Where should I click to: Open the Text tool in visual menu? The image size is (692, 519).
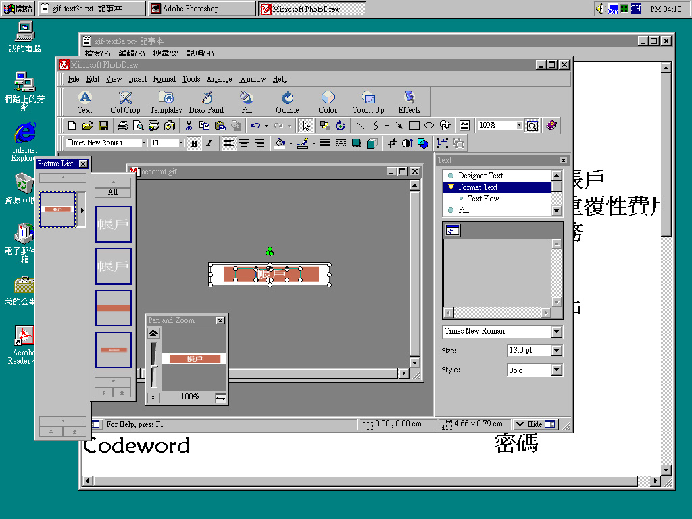pos(84,103)
